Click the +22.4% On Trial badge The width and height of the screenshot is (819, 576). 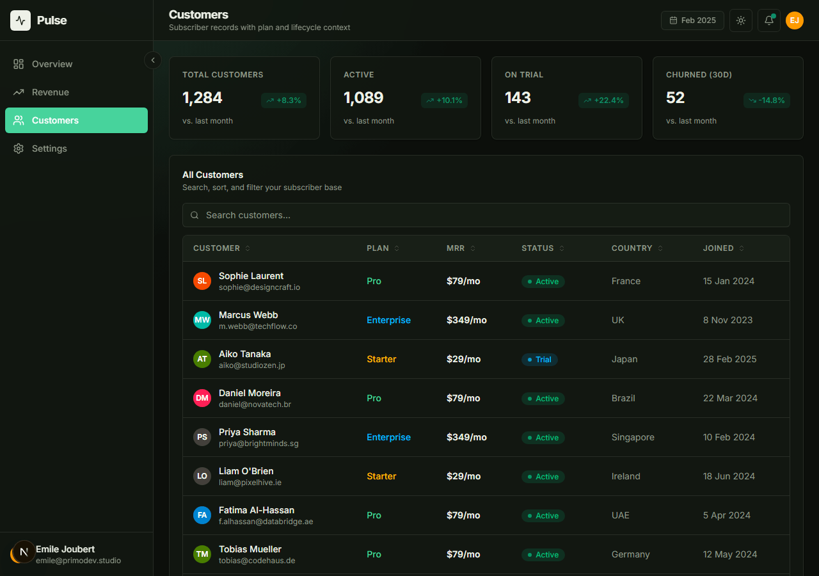pos(603,100)
